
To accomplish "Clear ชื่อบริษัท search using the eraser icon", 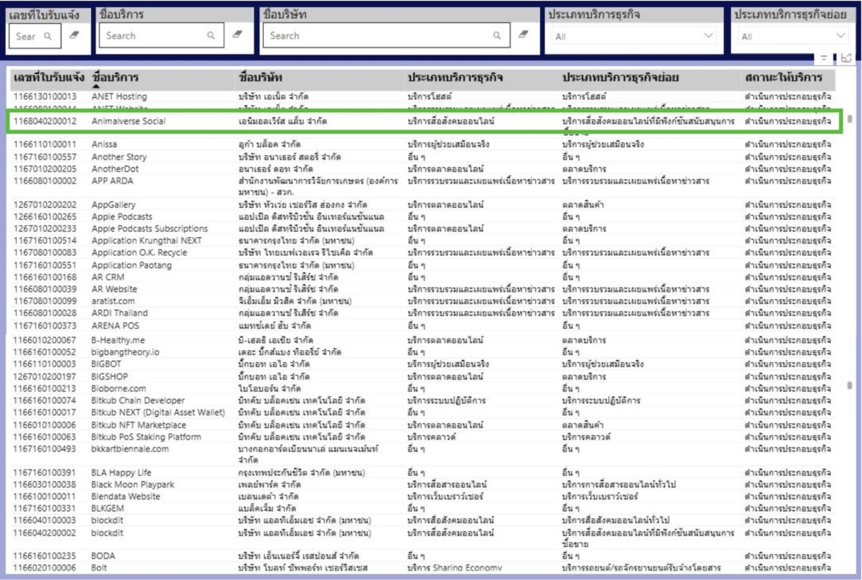I will coord(524,35).
